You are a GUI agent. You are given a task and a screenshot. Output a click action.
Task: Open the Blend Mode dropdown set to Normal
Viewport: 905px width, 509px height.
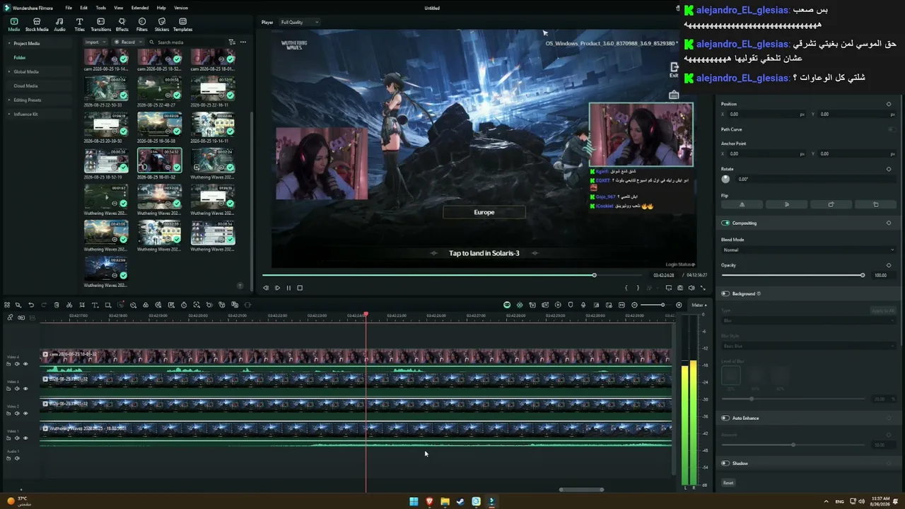(x=807, y=250)
